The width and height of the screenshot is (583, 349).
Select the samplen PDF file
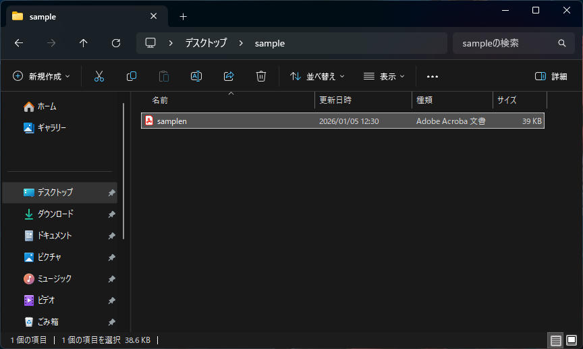[x=172, y=121]
